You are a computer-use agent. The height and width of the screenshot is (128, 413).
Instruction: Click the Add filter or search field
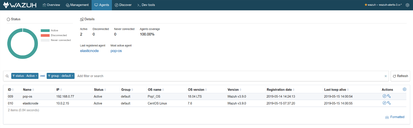230,76
